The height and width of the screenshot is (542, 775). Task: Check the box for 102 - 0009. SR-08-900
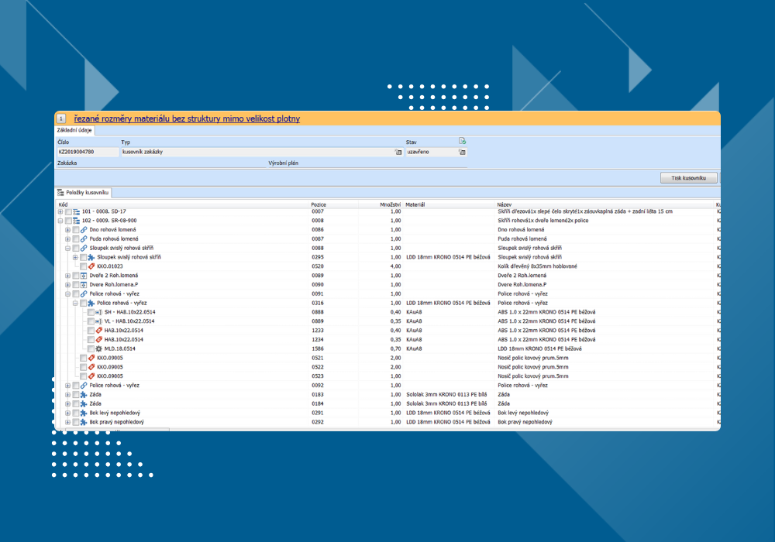click(68, 221)
